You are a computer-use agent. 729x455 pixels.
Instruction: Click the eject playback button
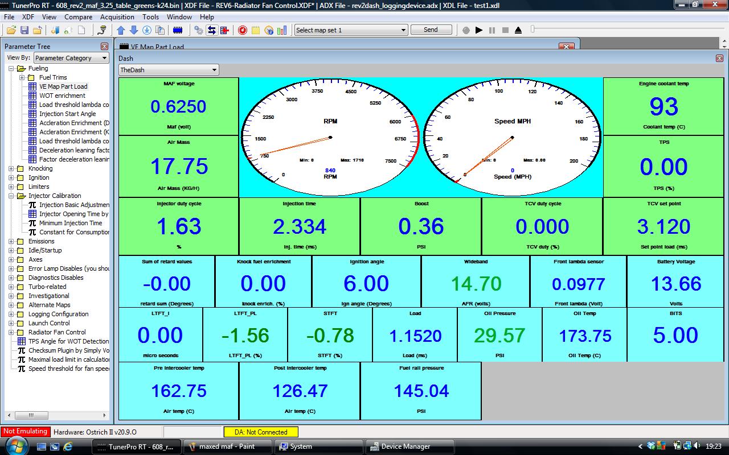(x=518, y=30)
